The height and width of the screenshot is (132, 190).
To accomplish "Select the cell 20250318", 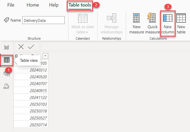I will click(x=31, y=111).
